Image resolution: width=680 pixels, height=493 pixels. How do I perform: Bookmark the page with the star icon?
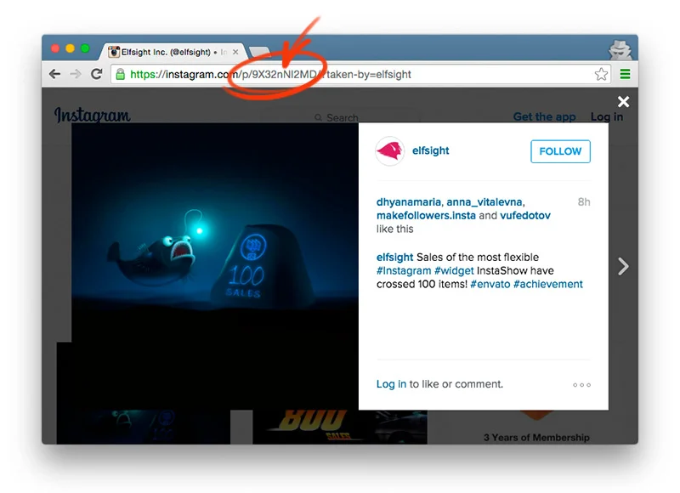(x=601, y=74)
